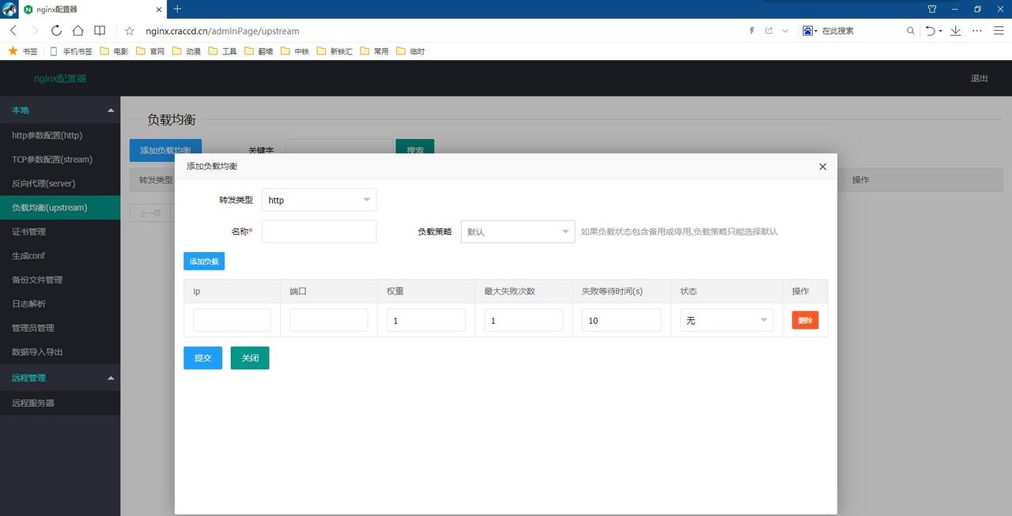Refresh the current page
The height and width of the screenshot is (516, 1012).
[55, 31]
